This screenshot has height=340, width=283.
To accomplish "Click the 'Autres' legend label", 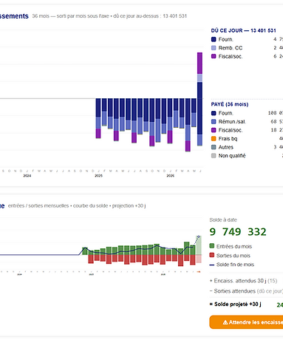I will [226, 147].
